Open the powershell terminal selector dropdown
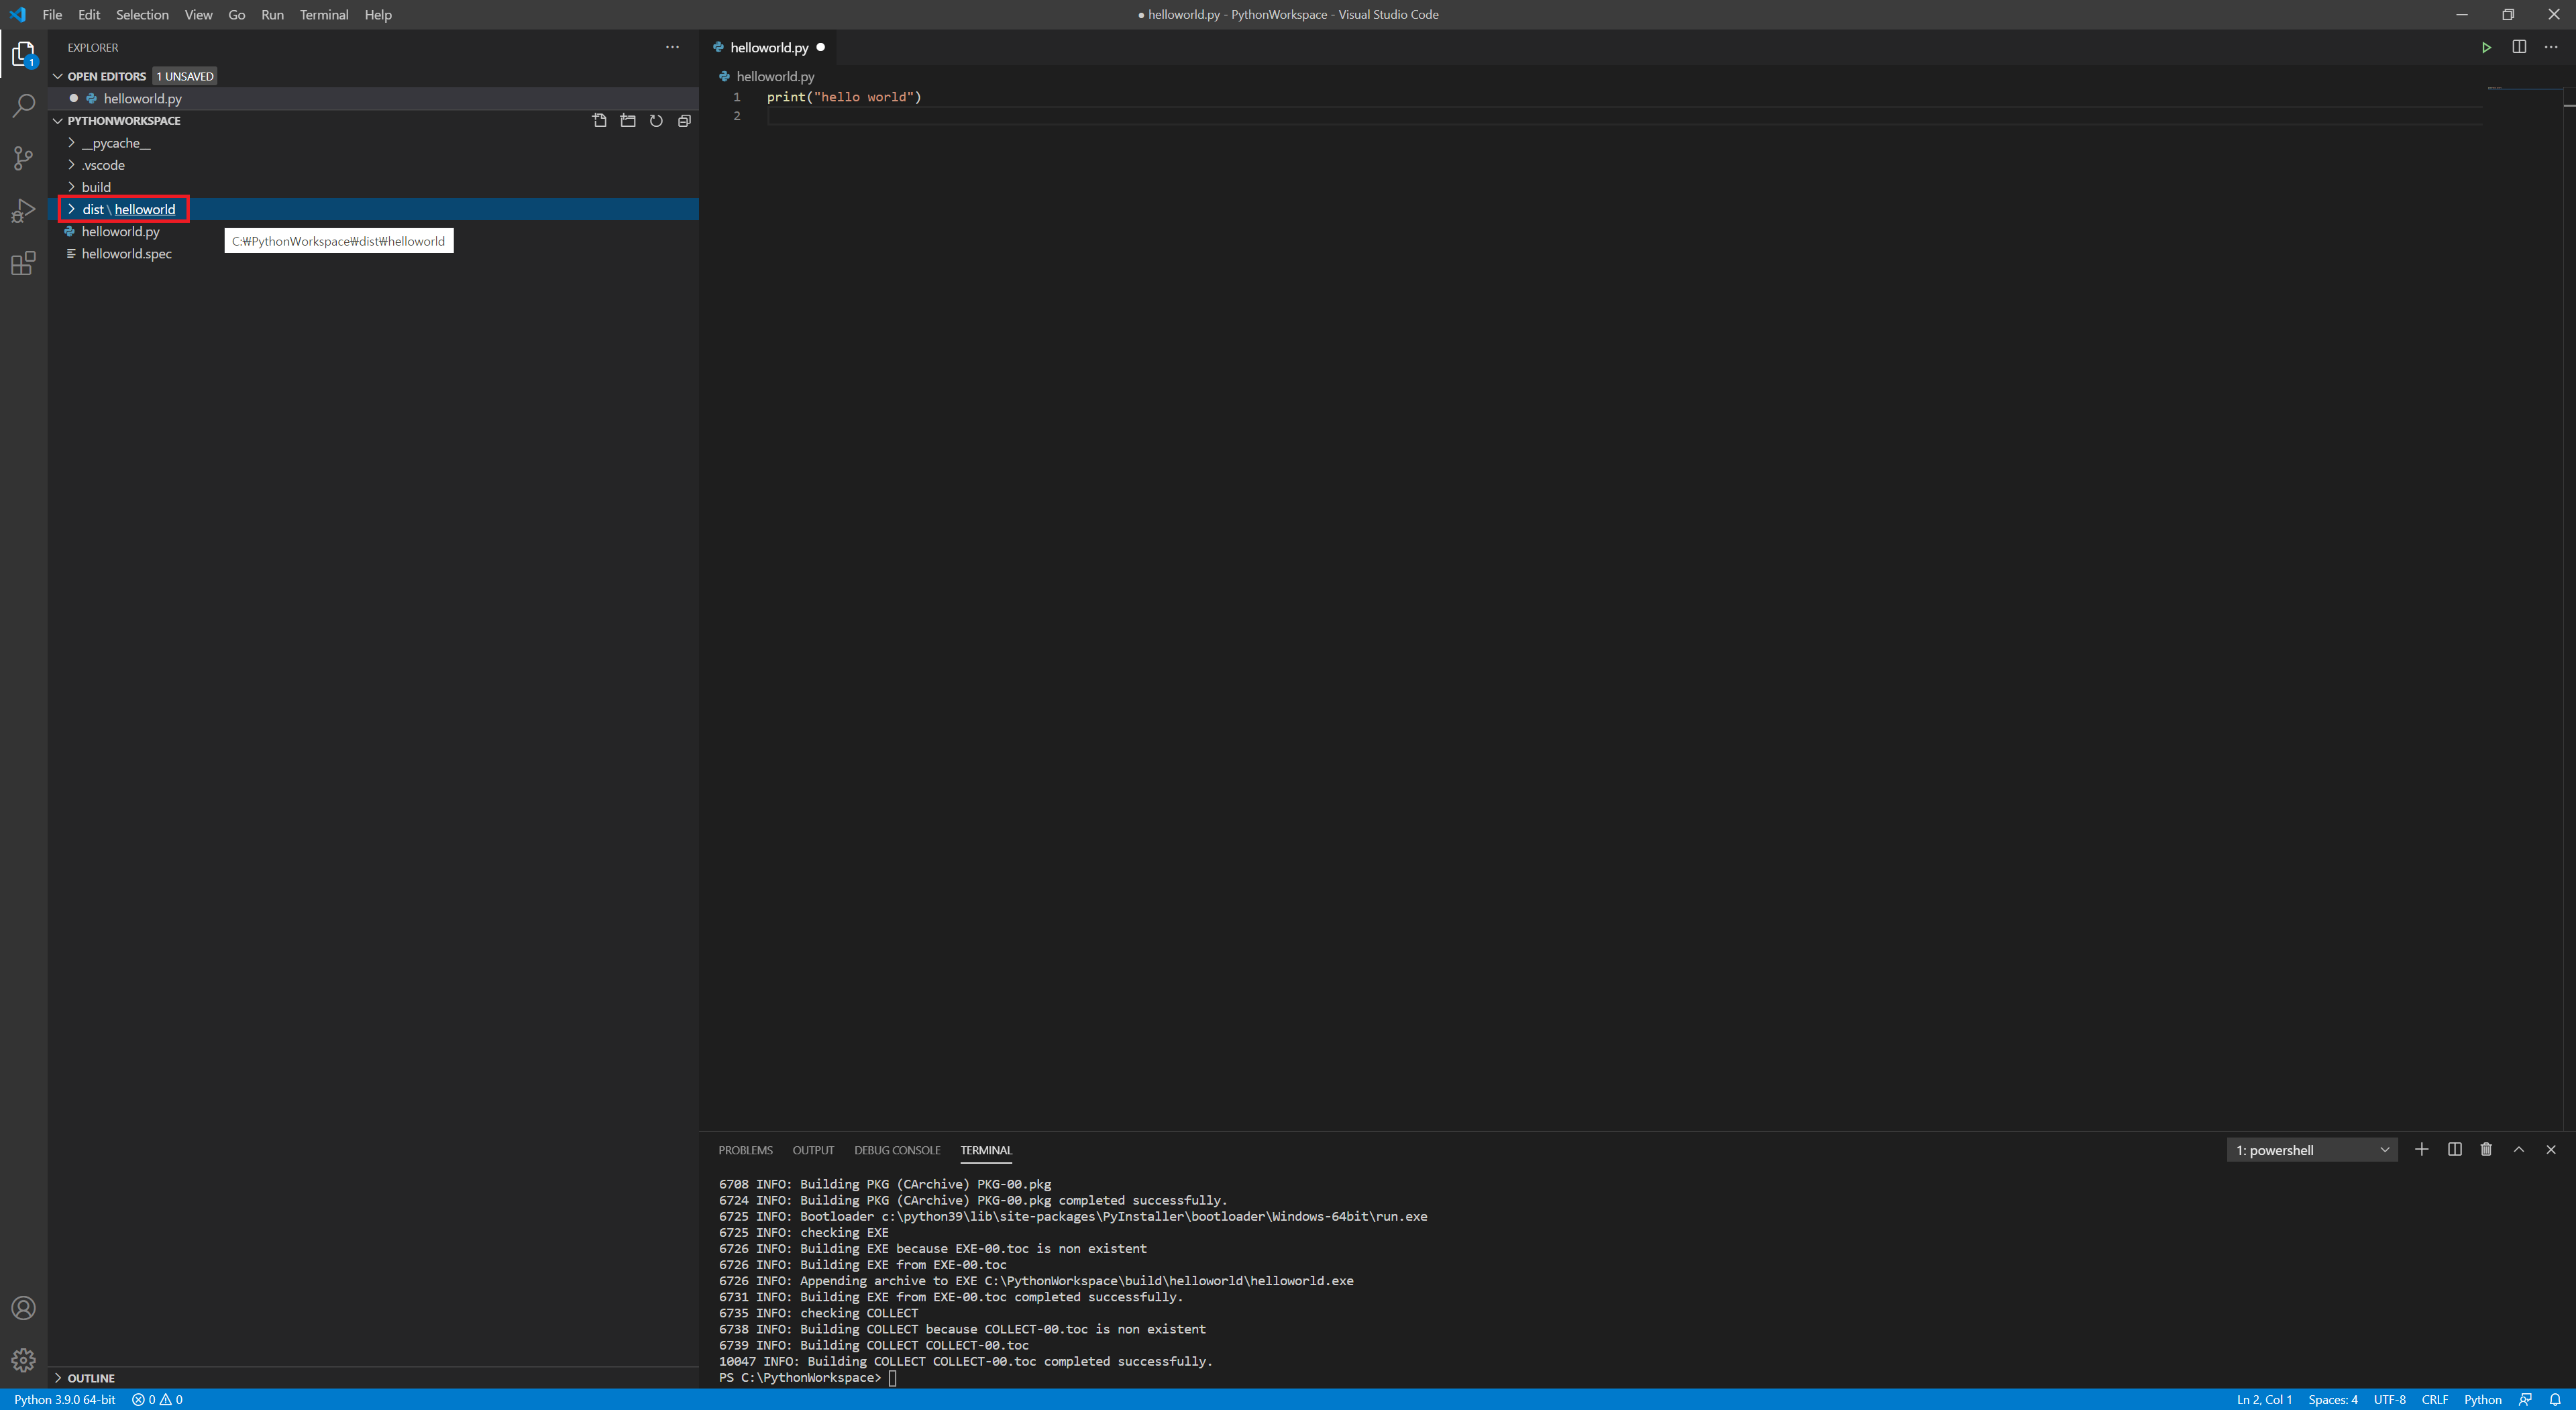Viewport: 2576px width, 1410px height. 2311,1150
